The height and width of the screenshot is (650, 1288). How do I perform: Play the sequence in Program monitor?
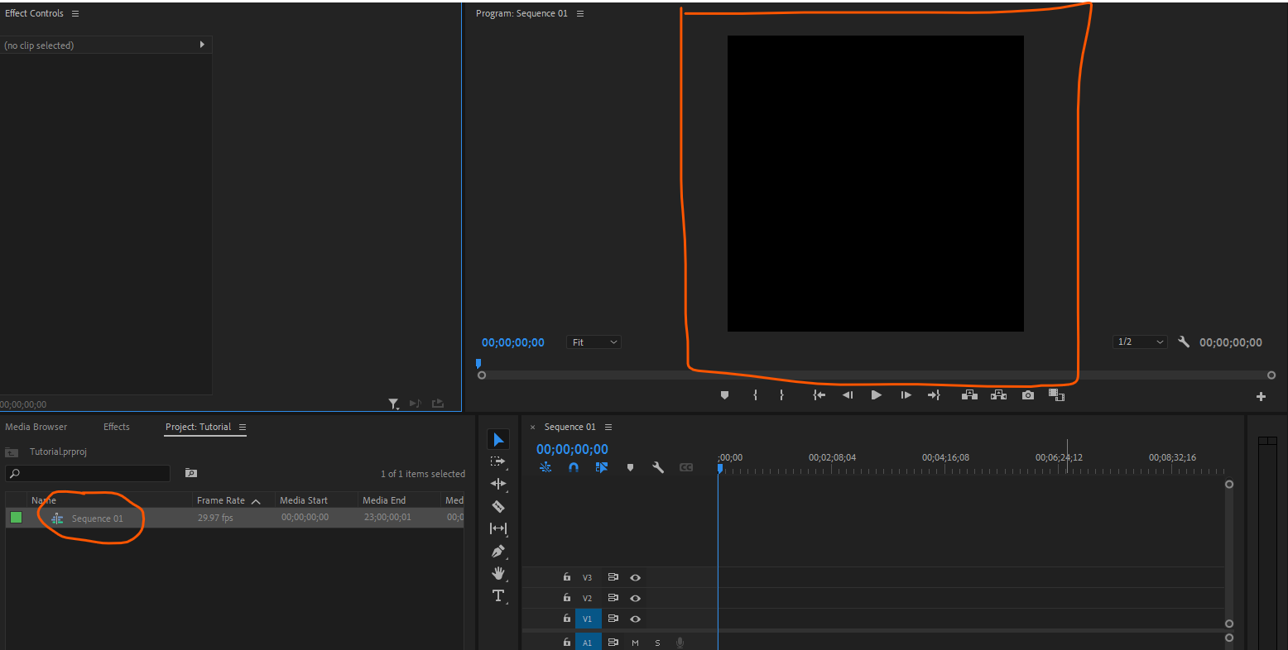[877, 395]
